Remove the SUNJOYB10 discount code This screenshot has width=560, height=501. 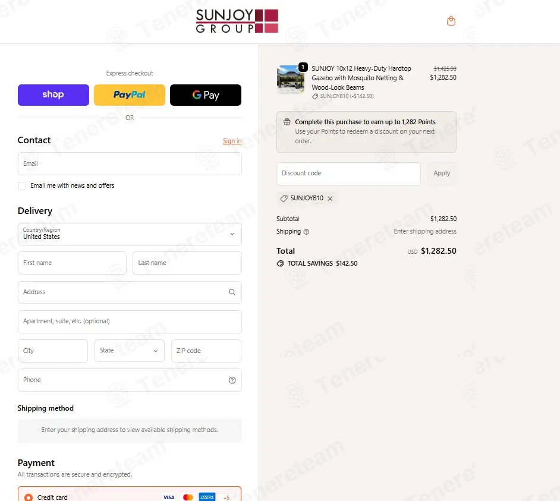330,198
